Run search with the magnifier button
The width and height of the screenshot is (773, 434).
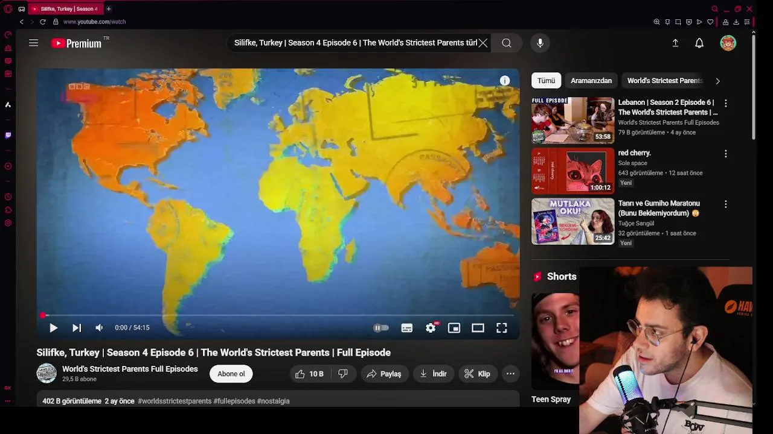coord(507,43)
